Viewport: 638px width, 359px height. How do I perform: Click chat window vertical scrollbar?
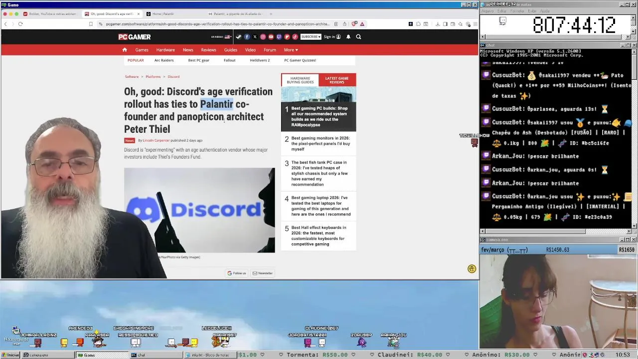pyautogui.click(x=634, y=139)
